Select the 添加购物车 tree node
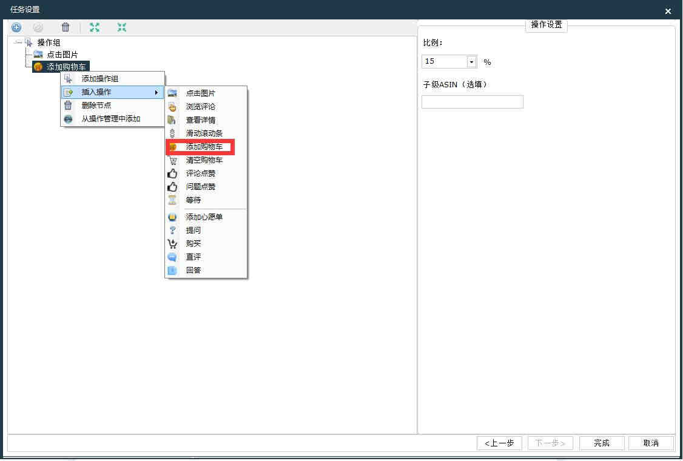The height and width of the screenshot is (461, 683). point(67,67)
